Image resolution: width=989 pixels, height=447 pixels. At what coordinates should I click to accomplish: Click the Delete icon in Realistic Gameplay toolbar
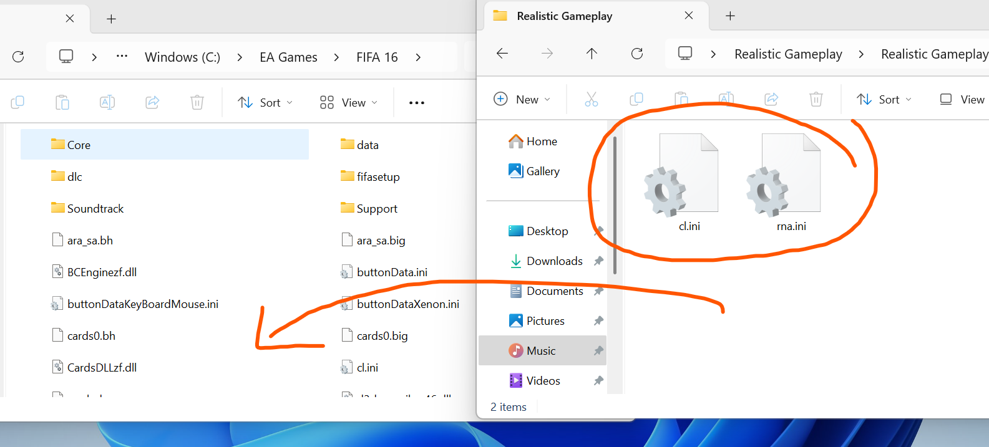pyautogui.click(x=816, y=99)
